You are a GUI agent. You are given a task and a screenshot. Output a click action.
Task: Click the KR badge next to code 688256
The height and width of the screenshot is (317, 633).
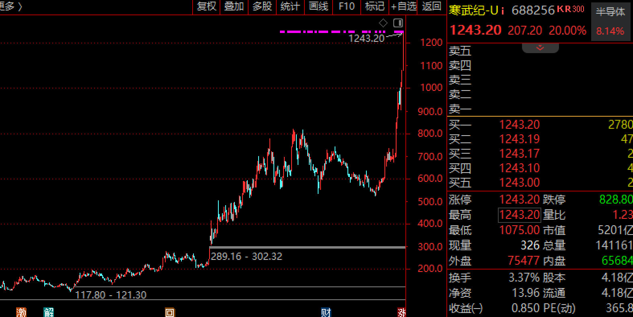coord(564,9)
